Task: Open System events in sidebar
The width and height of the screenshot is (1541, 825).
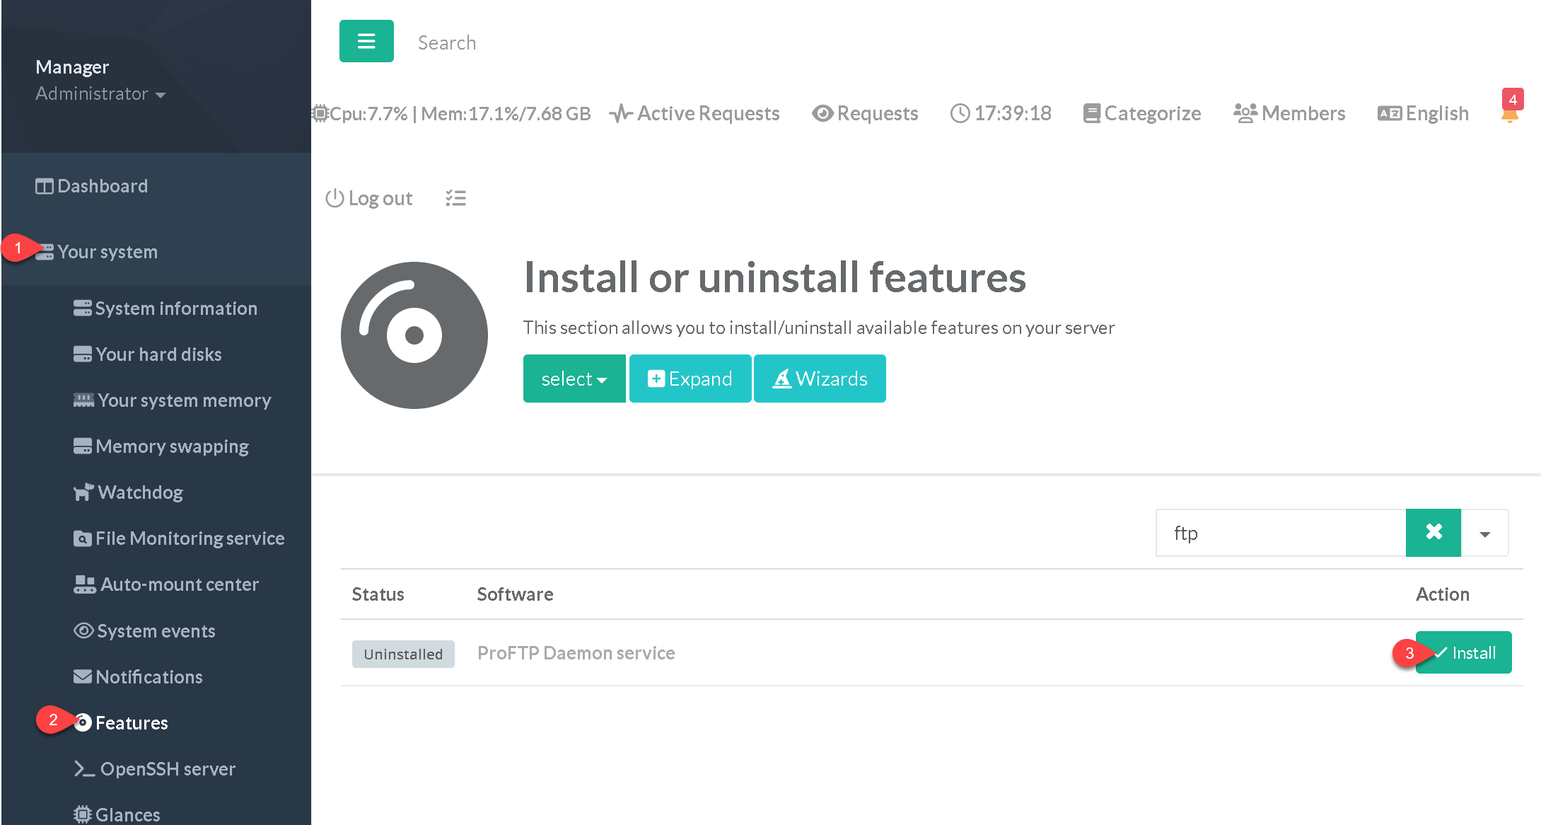Action: (x=155, y=630)
